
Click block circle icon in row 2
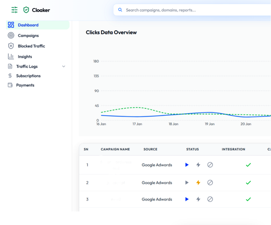point(210,183)
